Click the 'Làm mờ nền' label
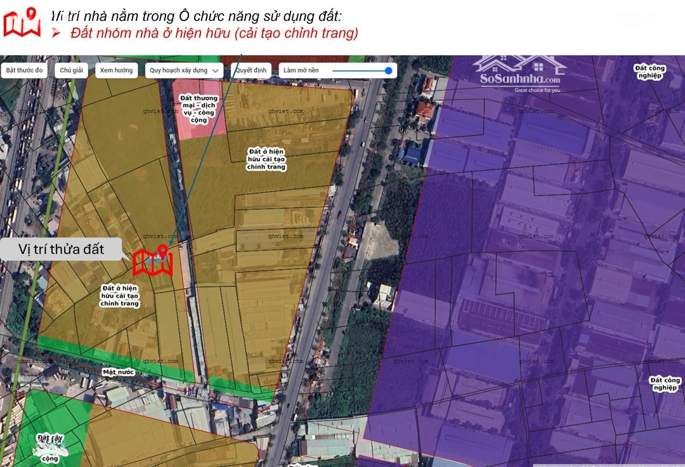685x467 pixels. pos(301,70)
